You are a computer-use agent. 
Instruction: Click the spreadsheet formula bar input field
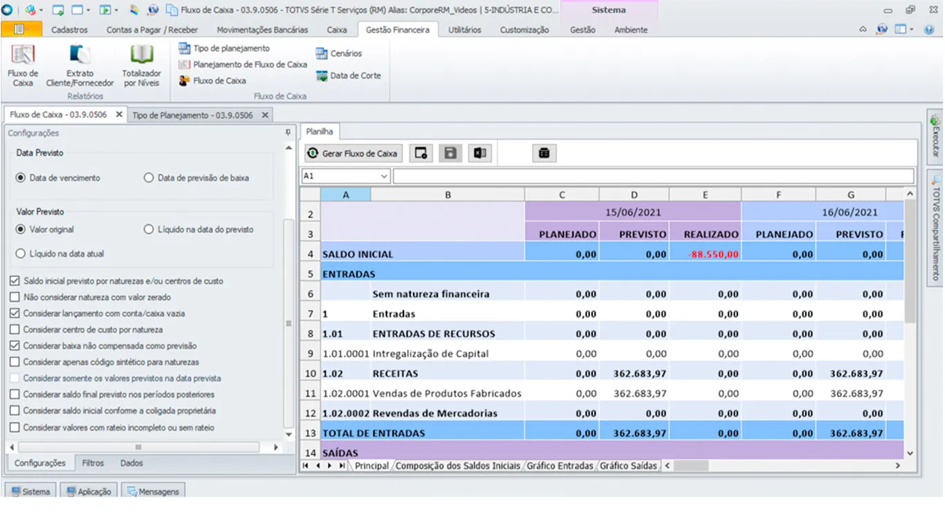[652, 176]
